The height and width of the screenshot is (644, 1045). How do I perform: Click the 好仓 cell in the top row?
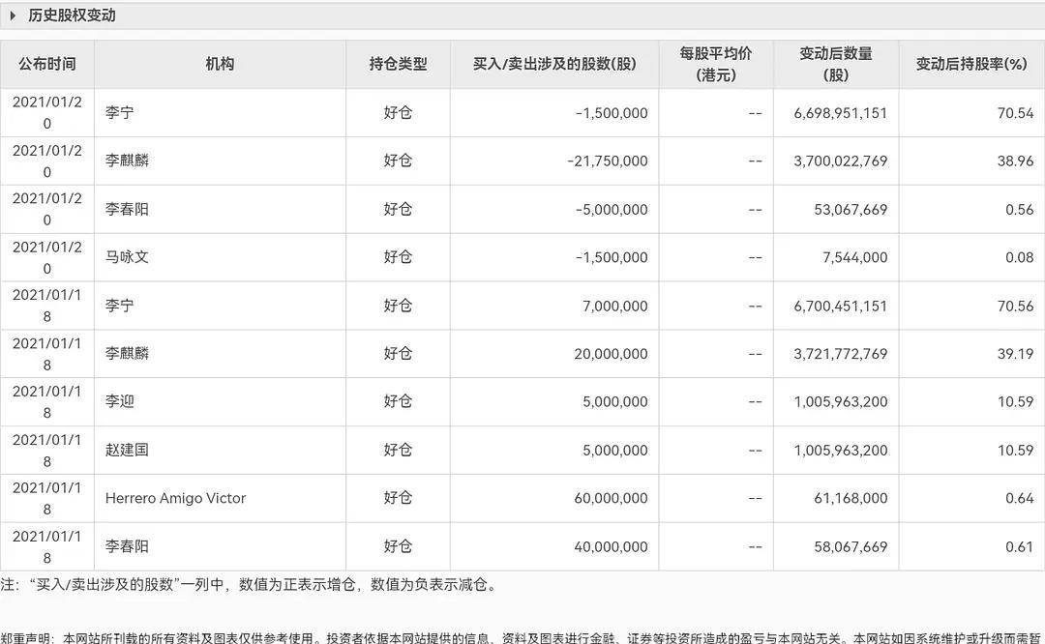[x=399, y=112]
